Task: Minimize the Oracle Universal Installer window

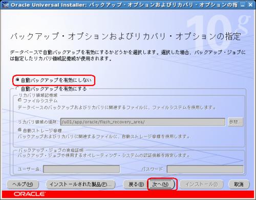Action: click(x=242, y=5)
